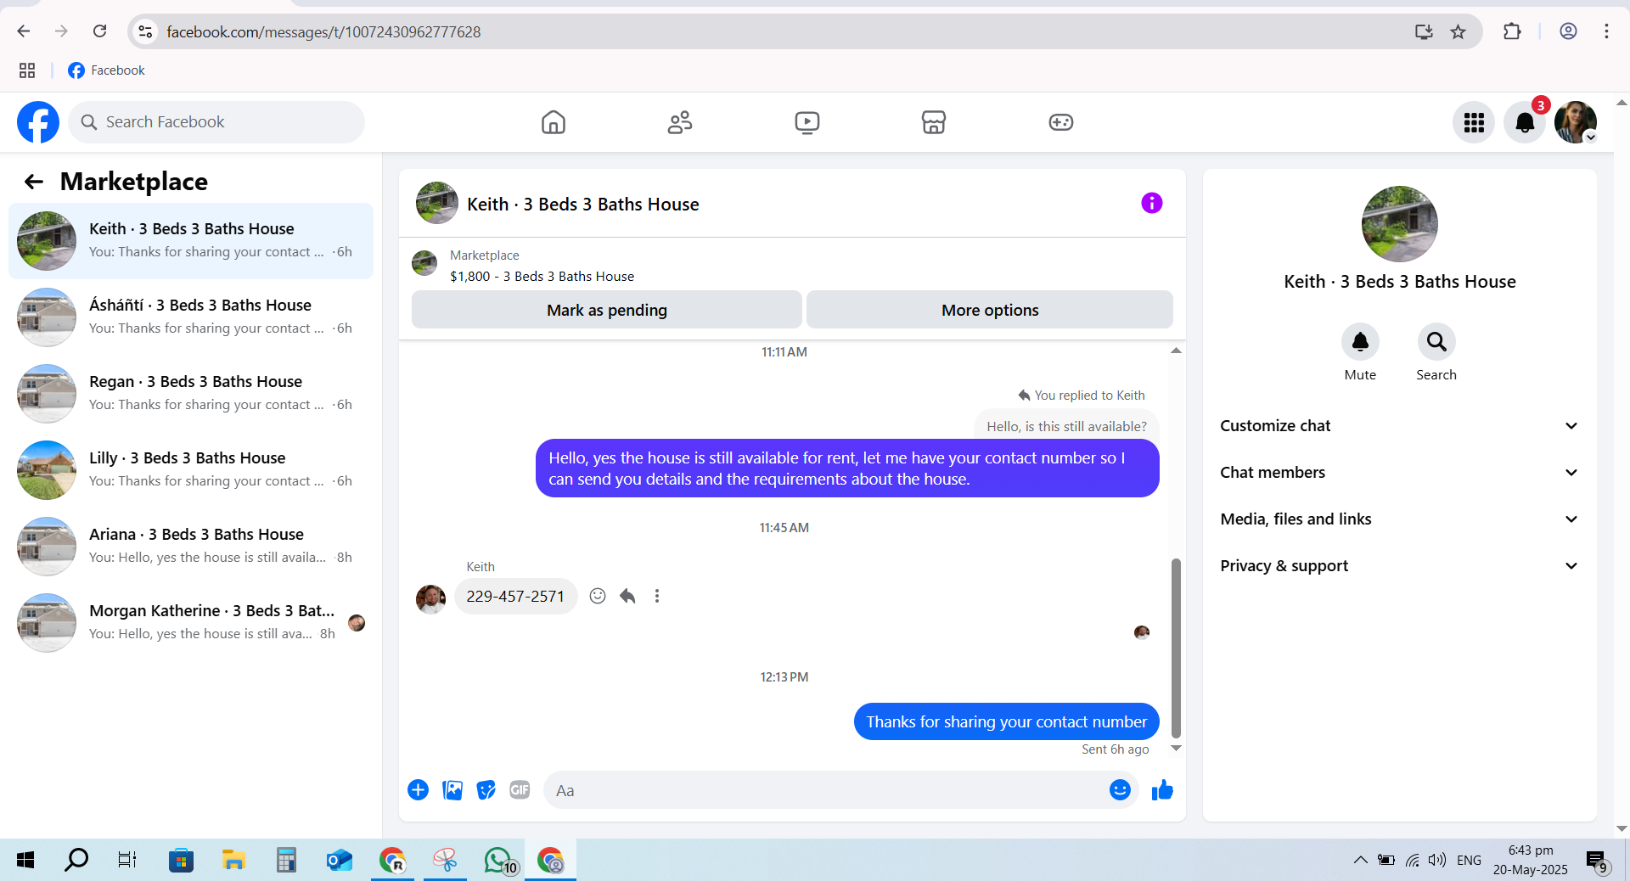1630x881 pixels.
Task: Open Chrome profile icon
Action: 1568,31
